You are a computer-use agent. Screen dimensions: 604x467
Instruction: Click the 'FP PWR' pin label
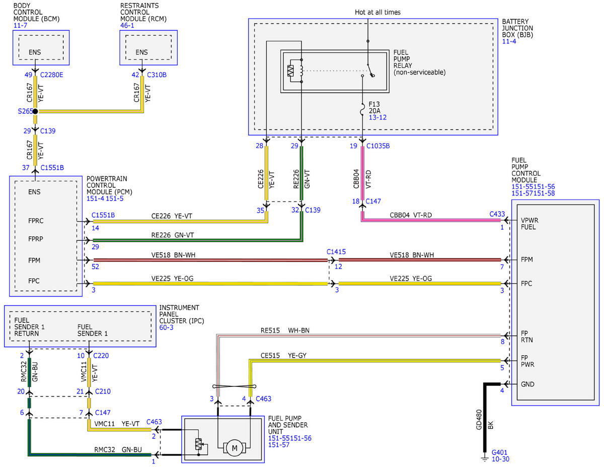tap(527, 362)
